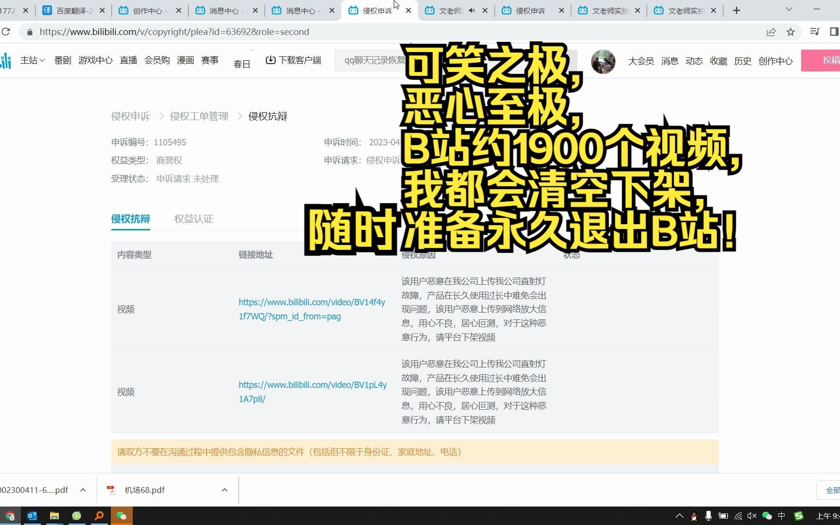Switch to the 创作中心 tab
Image resolution: width=840 pixels, height=525 pixels.
click(149, 10)
